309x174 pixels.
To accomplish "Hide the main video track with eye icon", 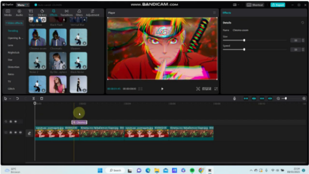I will coord(15,132).
